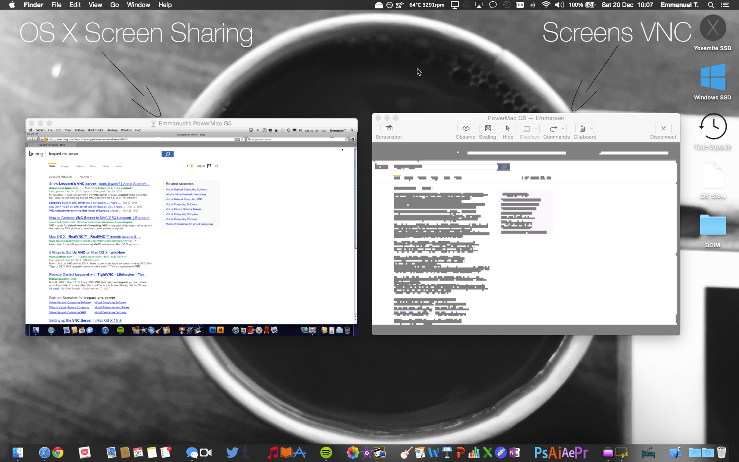Open Spotlight search magnifier
Image resolution: width=739 pixels, height=462 pixels.
[x=711, y=5]
